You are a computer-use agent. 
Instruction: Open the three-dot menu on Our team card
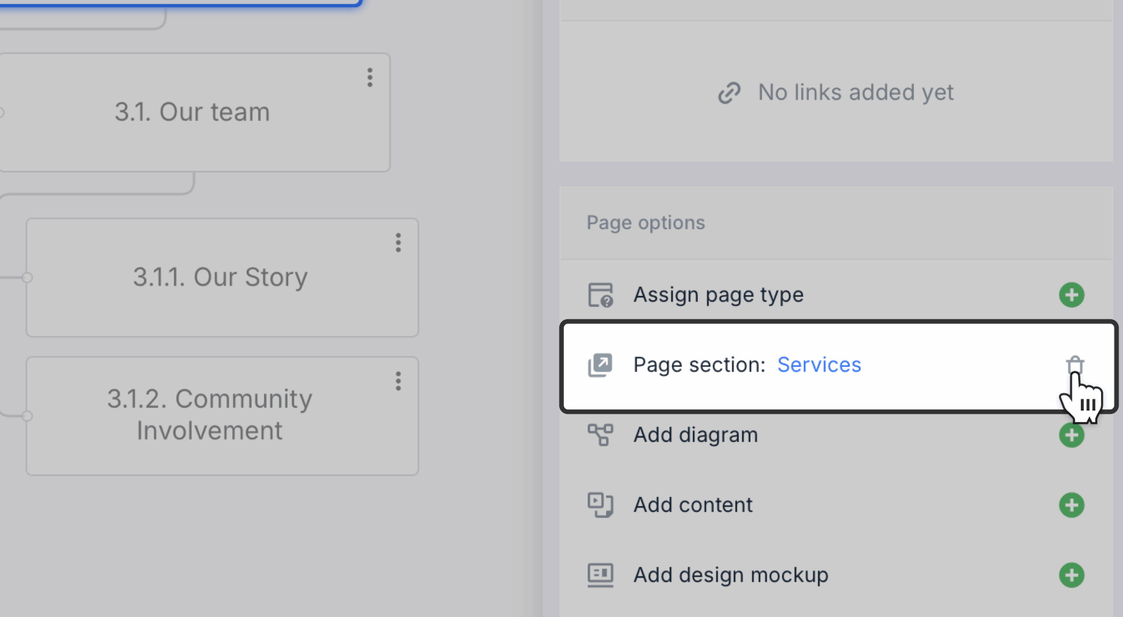coord(370,78)
